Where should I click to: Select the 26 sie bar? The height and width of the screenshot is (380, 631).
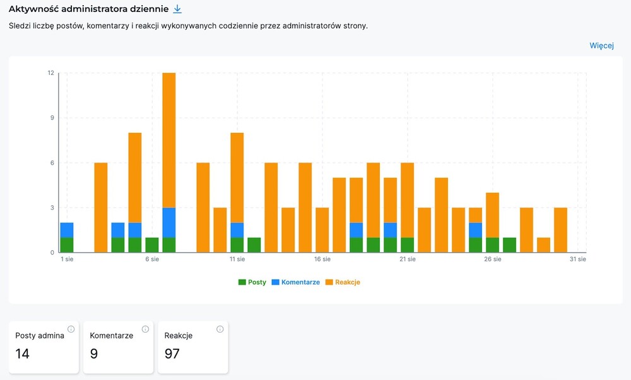click(x=493, y=221)
